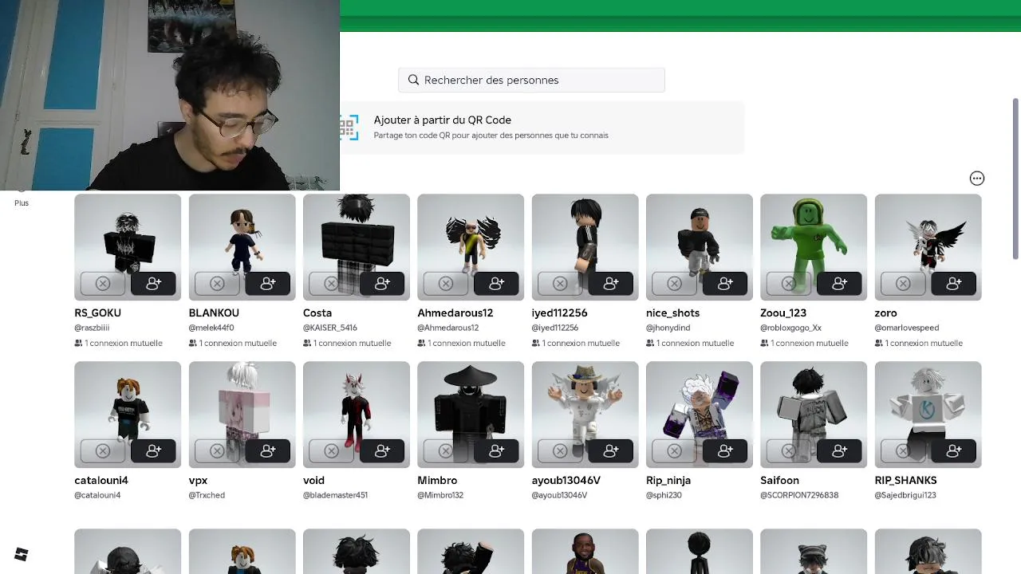Add Ahmedarous12 as a friend
The width and height of the screenshot is (1021, 574).
tap(497, 283)
